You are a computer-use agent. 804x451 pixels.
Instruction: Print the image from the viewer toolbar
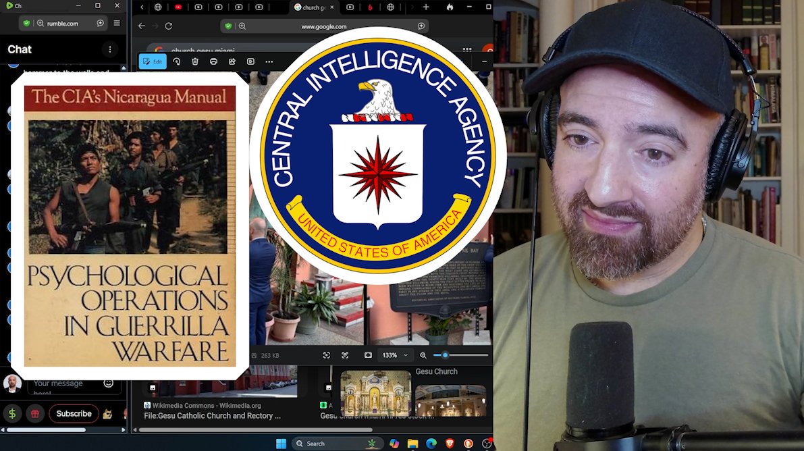coord(213,61)
